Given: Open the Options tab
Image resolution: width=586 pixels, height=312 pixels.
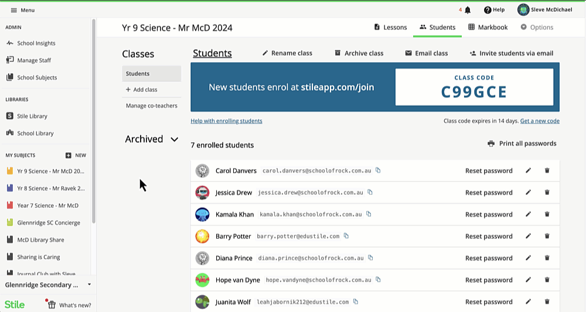Looking at the screenshot, I should click(x=537, y=28).
